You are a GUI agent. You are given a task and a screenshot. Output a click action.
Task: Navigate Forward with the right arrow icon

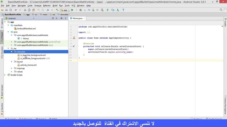pos(52,10)
